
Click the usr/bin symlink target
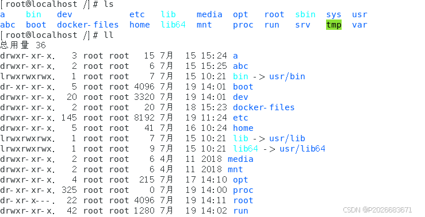pyautogui.click(x=287, y=76)
